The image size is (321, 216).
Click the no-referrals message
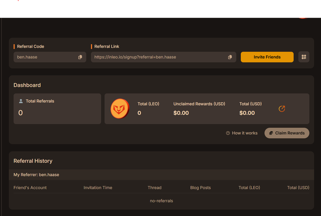(161, 201)
